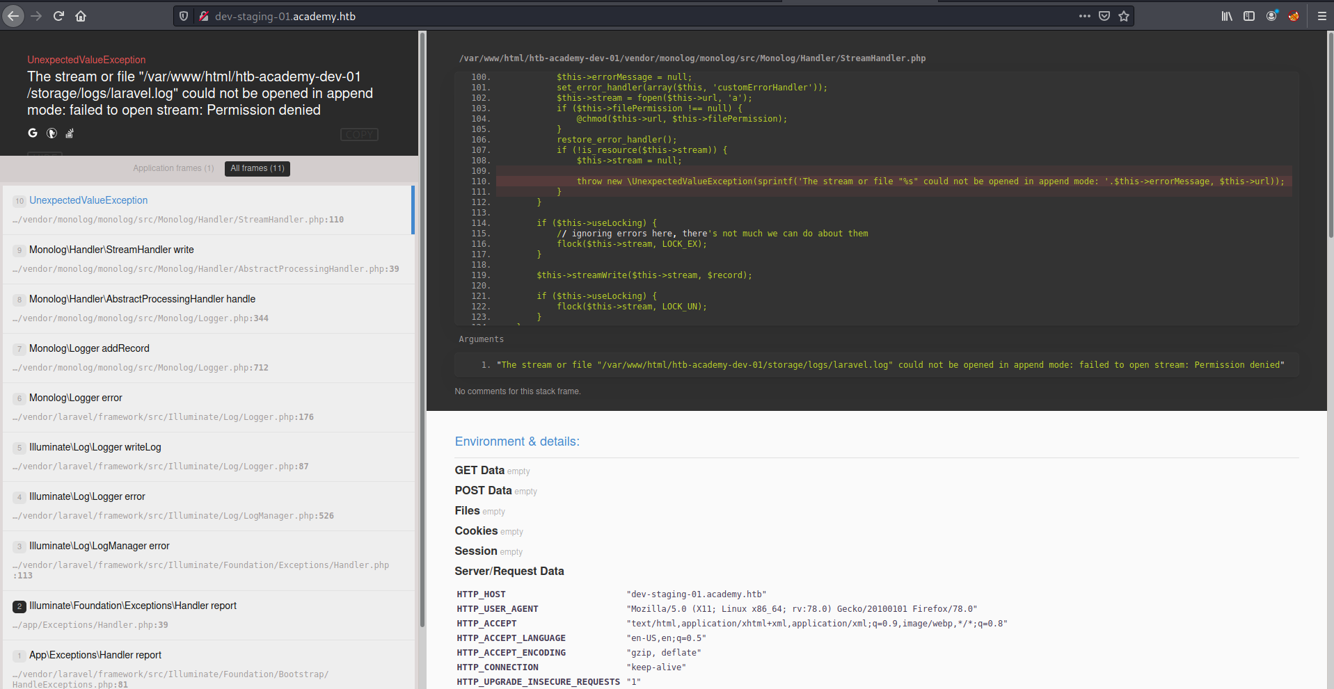Search the error on DuckDuckGo
The height and width of the screenshot is (689, 1334).
pyautogui.click(x=51, y=133)
